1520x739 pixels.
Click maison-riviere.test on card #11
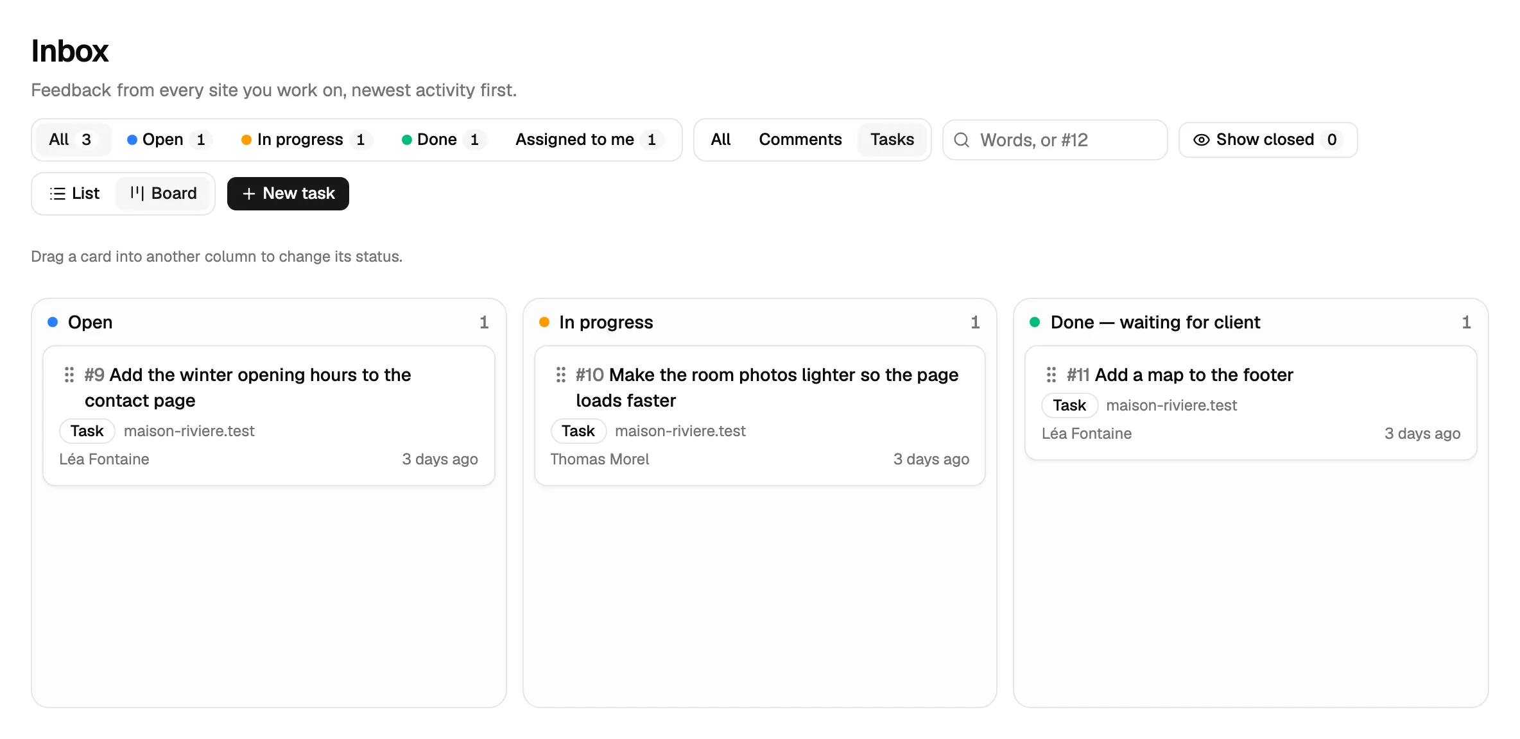coord(1171,405)
